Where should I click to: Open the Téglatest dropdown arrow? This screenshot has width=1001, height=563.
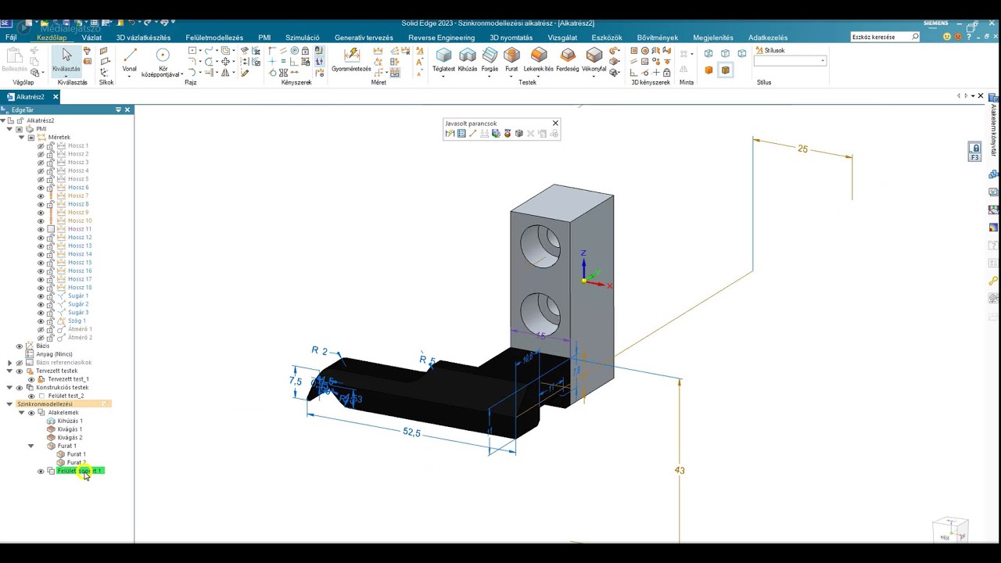point(443,76)
